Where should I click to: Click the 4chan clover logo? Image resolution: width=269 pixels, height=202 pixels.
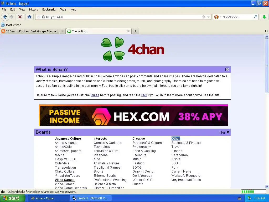click(x=113, y=49)
